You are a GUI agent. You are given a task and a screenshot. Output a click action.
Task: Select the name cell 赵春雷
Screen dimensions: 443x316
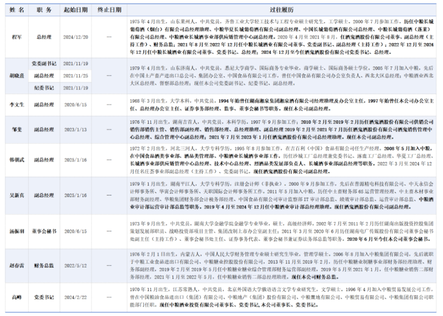coord(17,266)
